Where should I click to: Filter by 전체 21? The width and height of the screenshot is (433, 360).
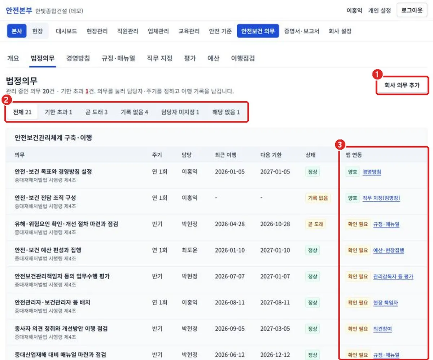22,112
